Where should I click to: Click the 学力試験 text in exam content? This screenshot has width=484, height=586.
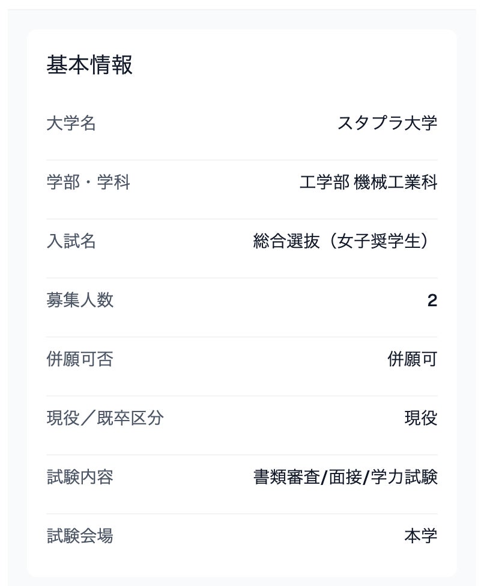click(x=404, y=477)
